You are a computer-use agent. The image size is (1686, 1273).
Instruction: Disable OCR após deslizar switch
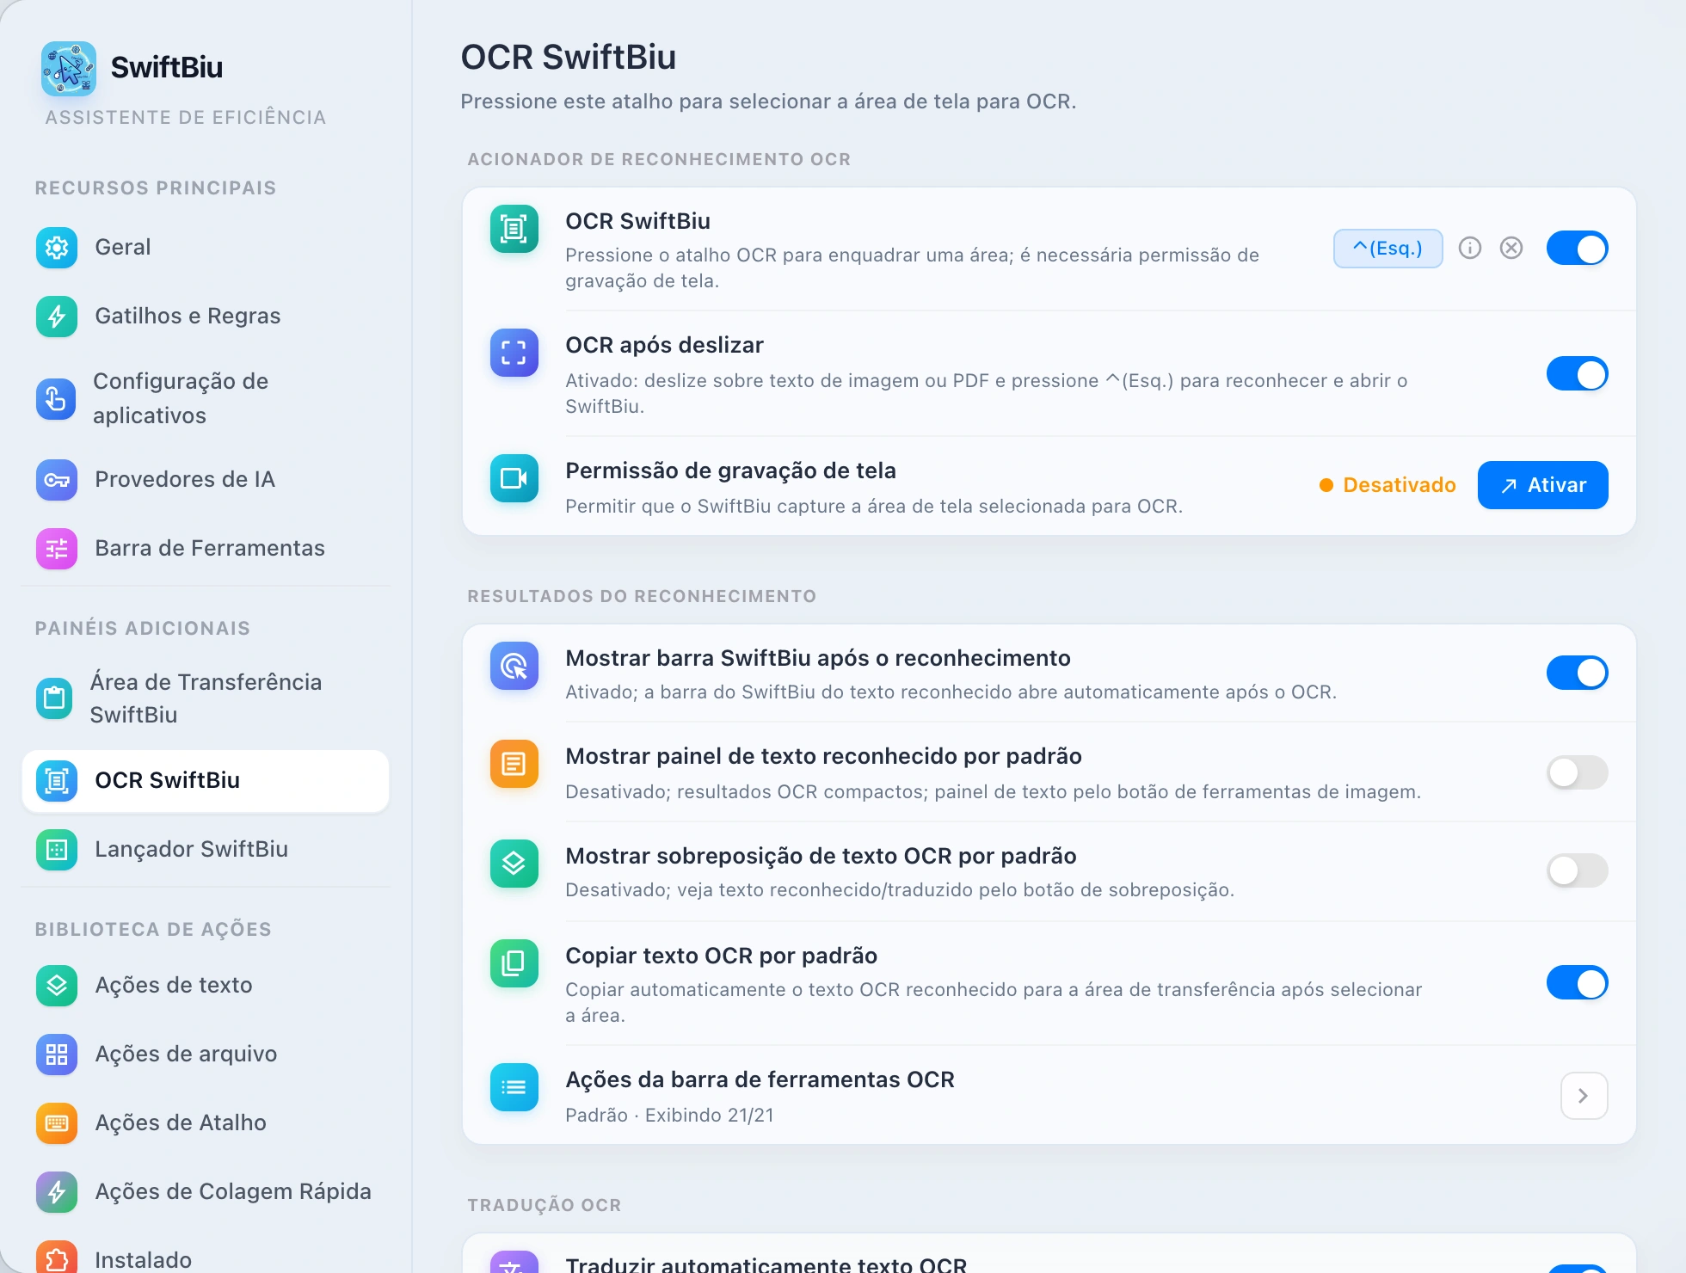coord(1578,374)
